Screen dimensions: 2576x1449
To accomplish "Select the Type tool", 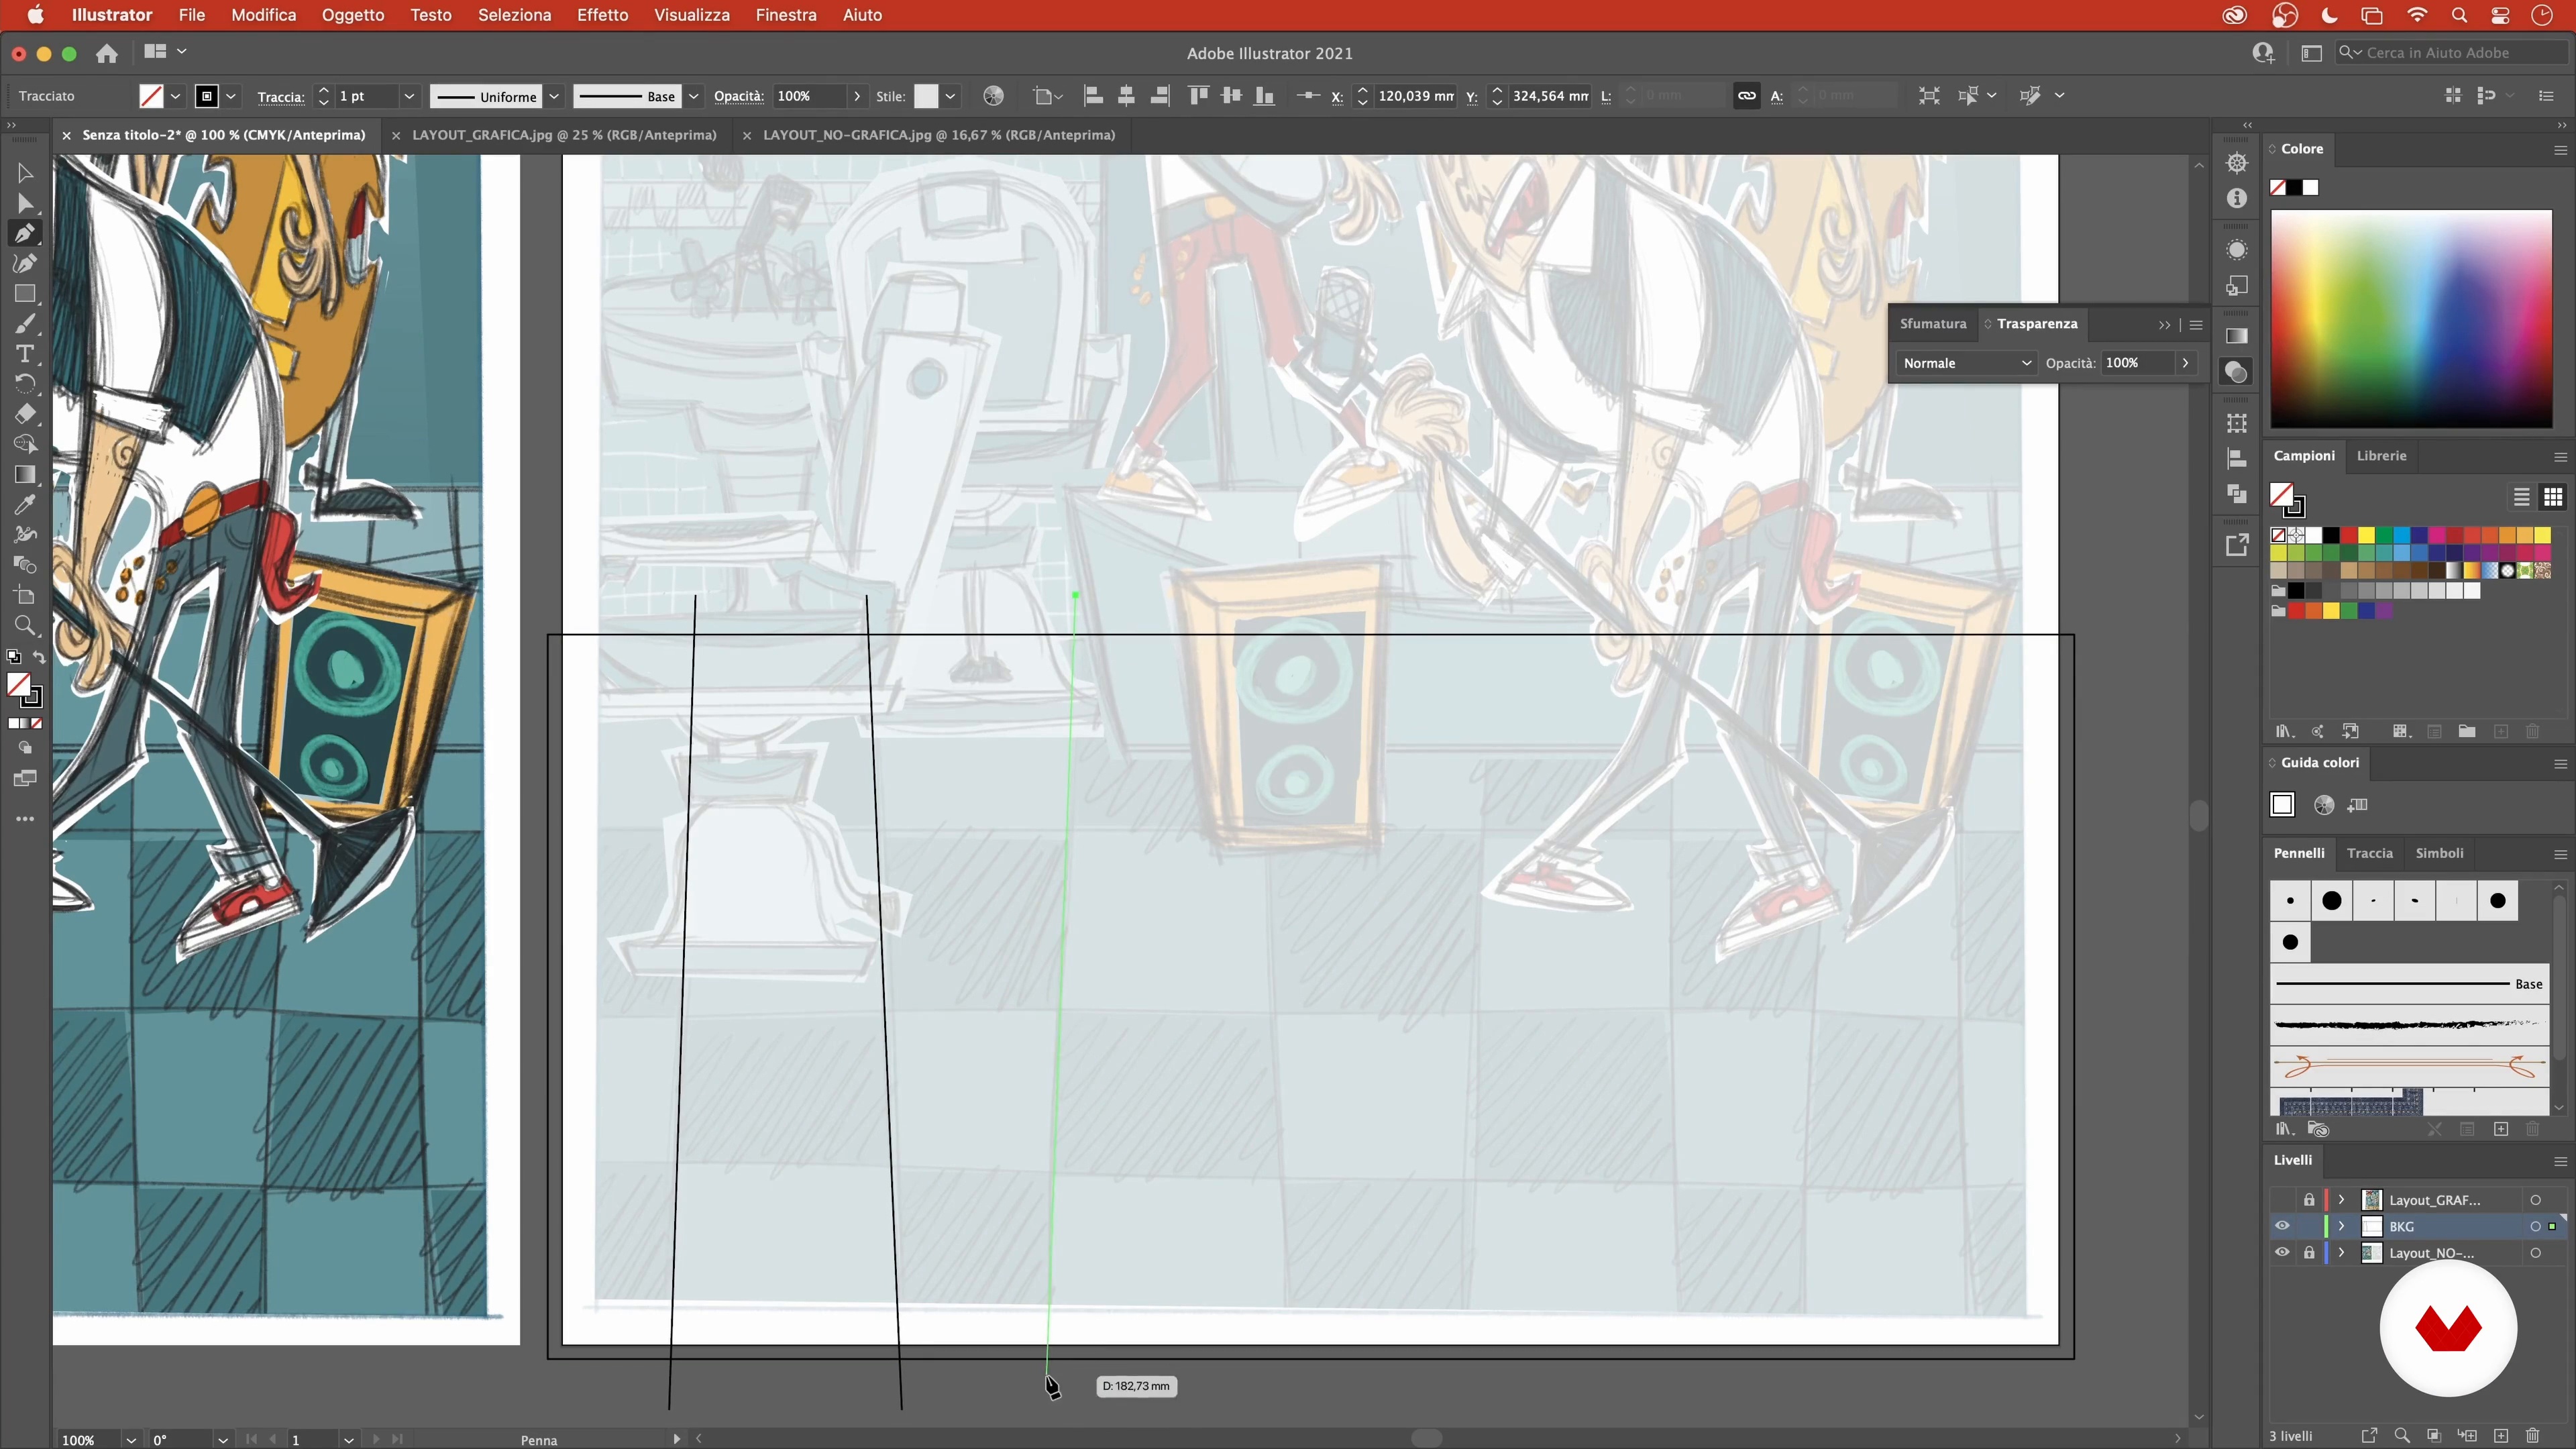I will [25, 354].
